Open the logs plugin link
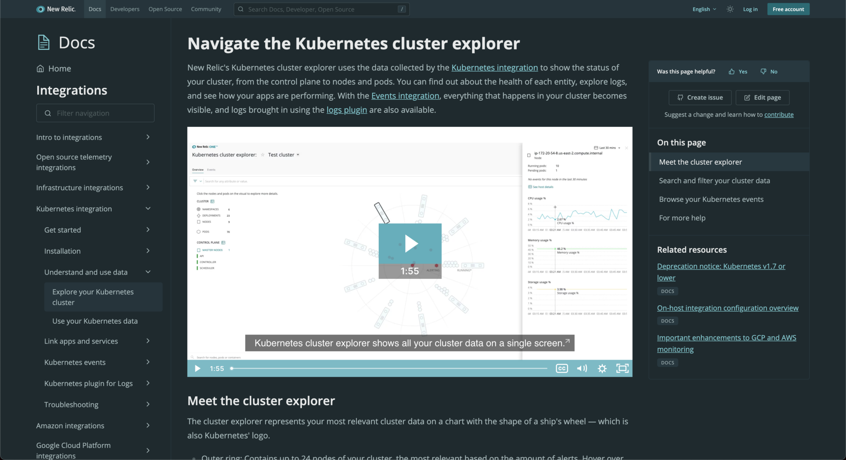Screen dimensions: 846x460 pos(347,109)
